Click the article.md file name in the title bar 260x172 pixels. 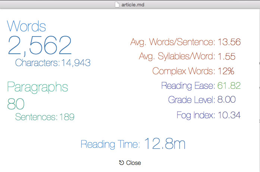[133, 4]
